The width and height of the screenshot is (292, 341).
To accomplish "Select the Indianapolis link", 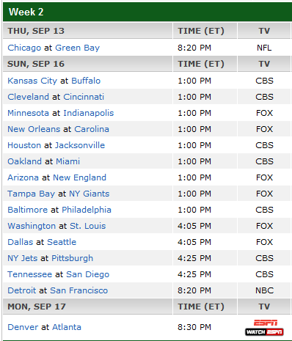I will pyautogui.click(x=89, y=113).
